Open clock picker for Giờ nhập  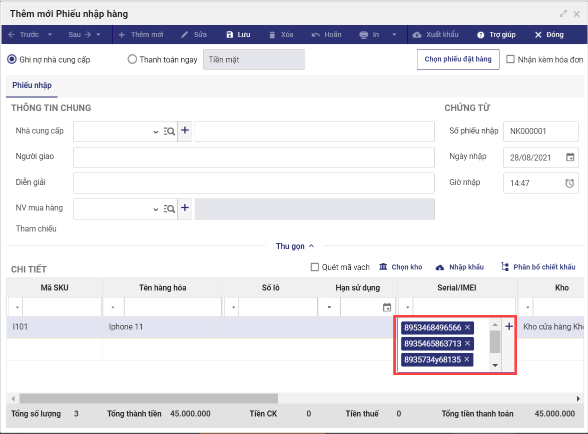point(569,183)
